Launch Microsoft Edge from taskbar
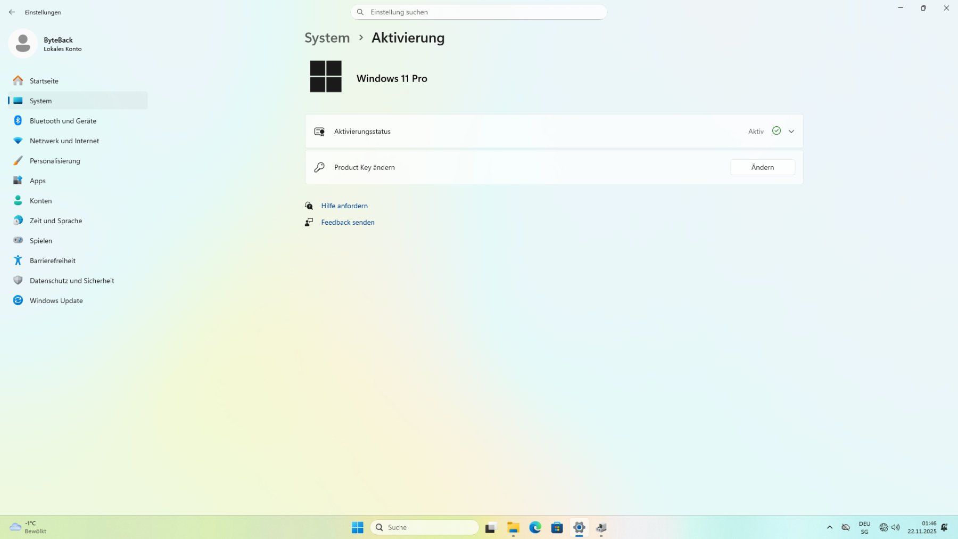This screenshot has height=539, width=958. click(x=535, y=527)
